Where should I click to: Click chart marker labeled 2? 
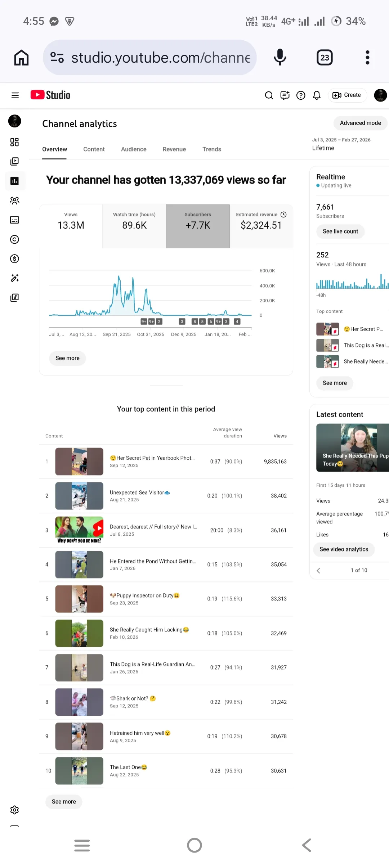coord(159,321)
